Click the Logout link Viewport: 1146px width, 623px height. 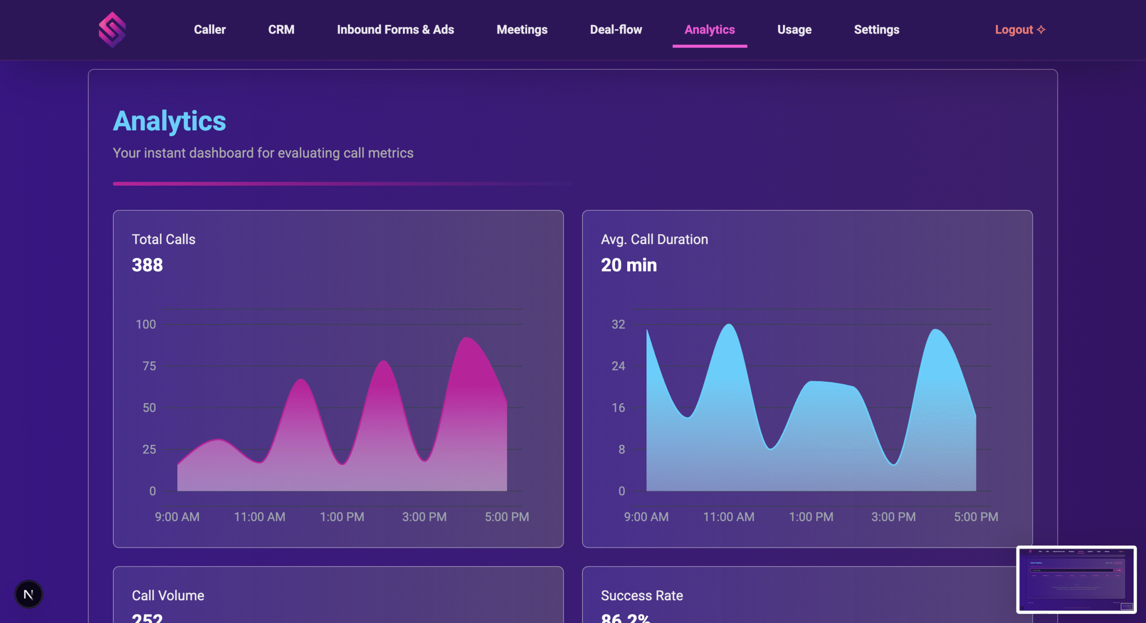tap(1013, 30)
